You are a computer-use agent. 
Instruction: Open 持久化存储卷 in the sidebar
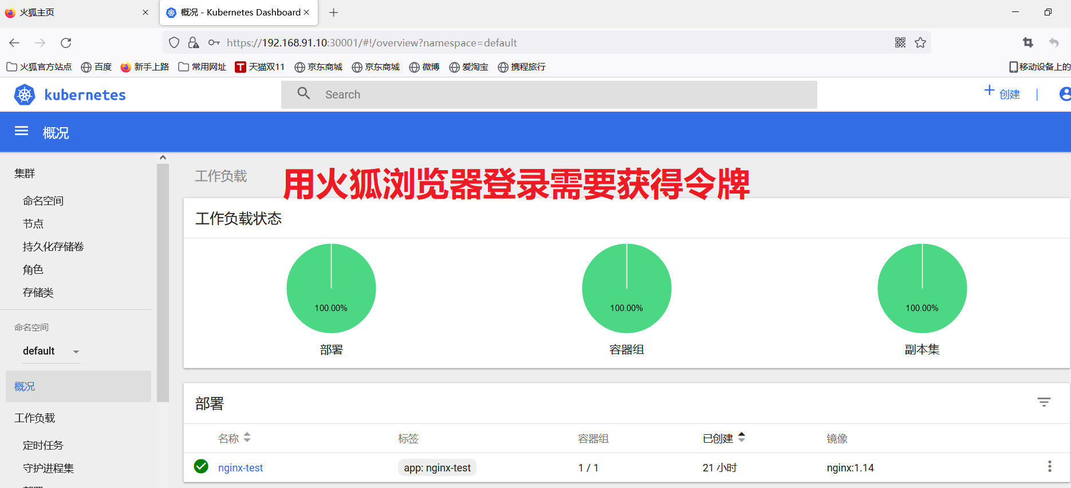pyautogui.click(x=53, y=247)
